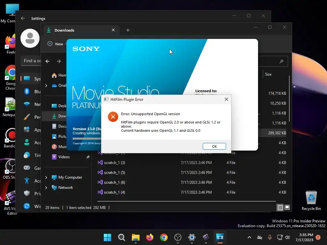The width and height of the screenshot is (327, 245).
Task: Click the horizontal scrollbar in the file list
Action: (x=186, y=201)
